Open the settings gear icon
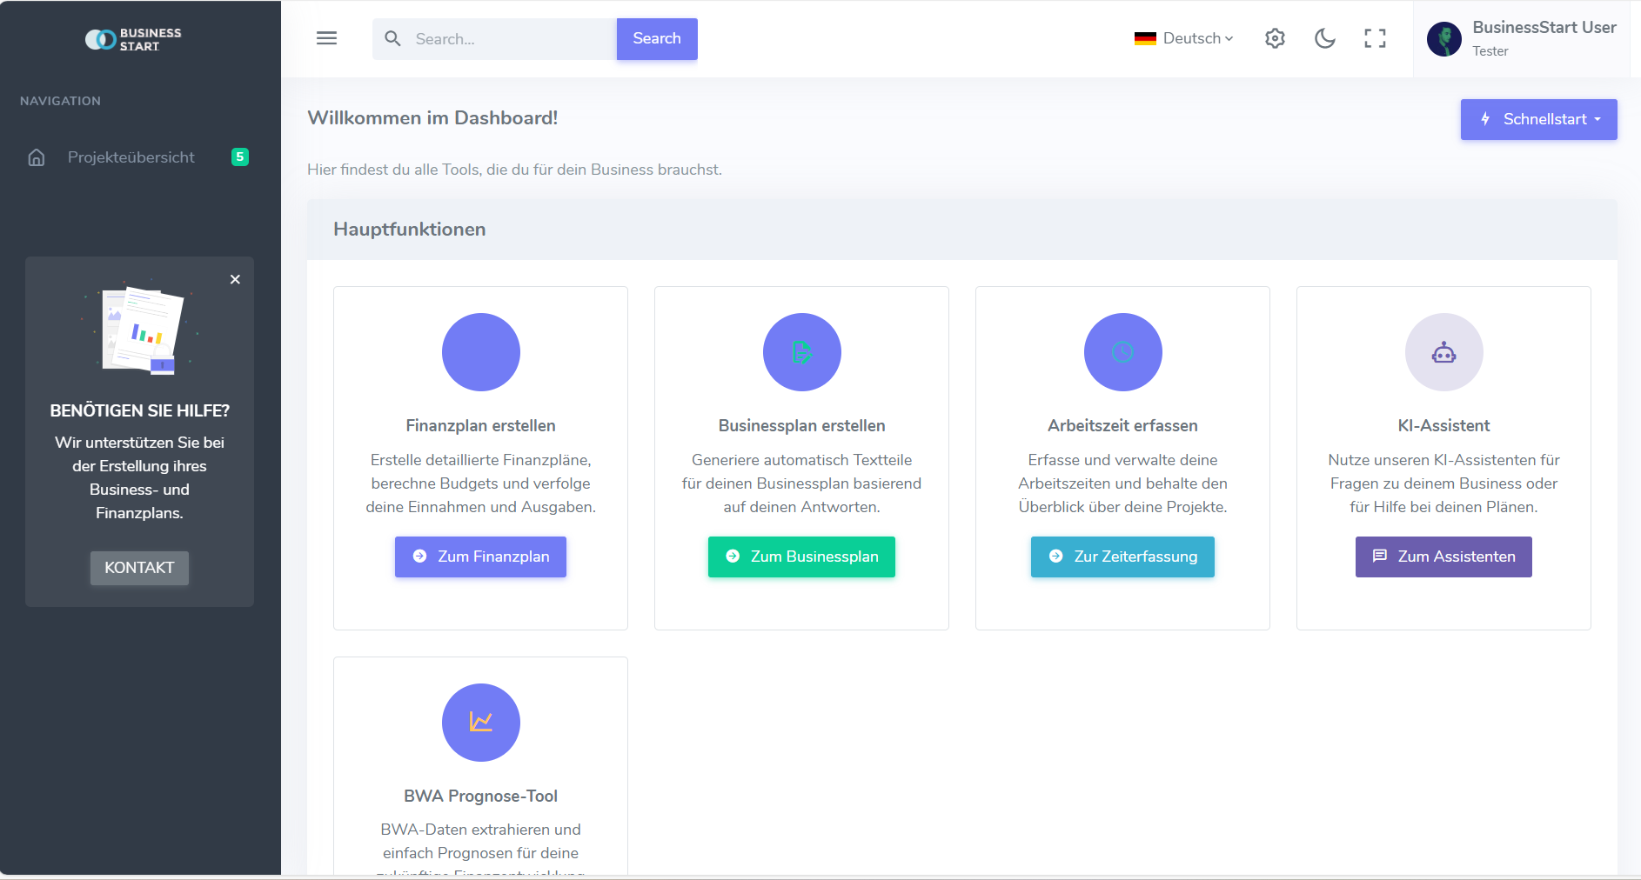Image resolution: width=1641 pixels, height=880 pixels. point(1275,38)
